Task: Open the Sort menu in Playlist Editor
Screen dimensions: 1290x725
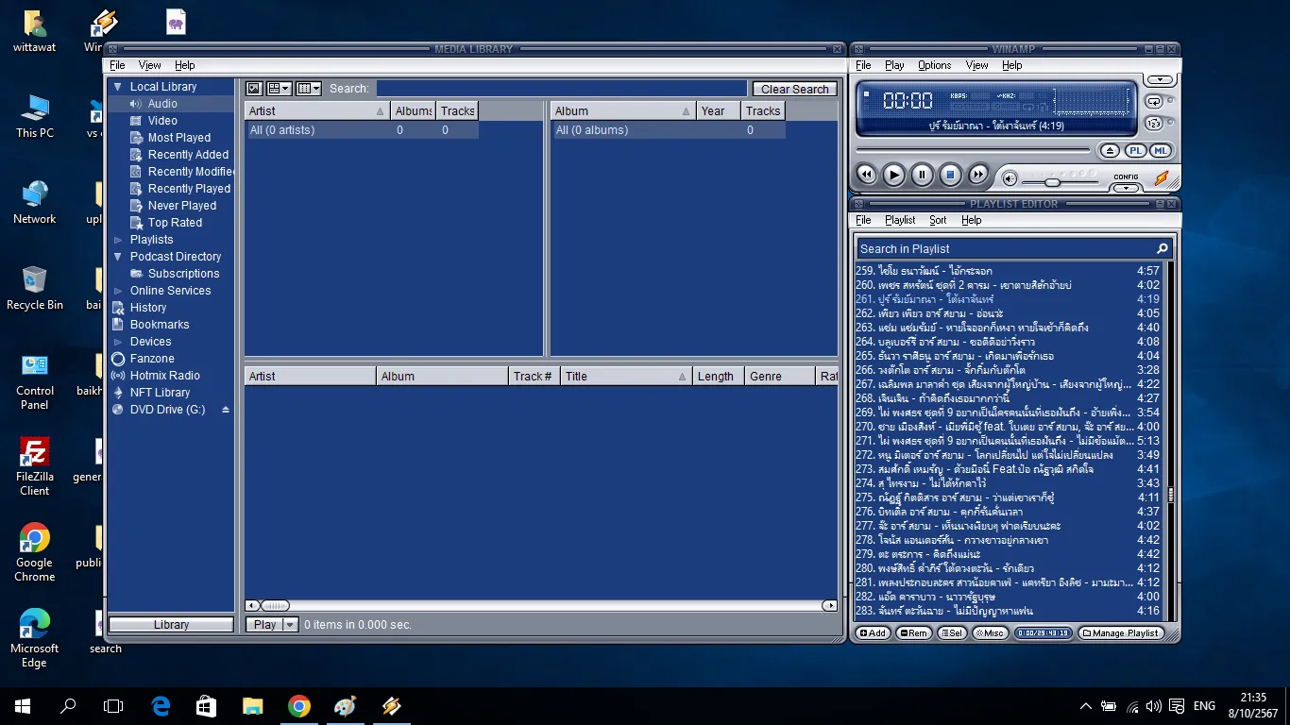Action: (x=938, y=220)
